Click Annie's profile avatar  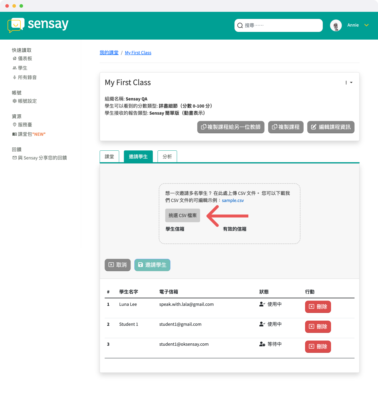point(336,25)
